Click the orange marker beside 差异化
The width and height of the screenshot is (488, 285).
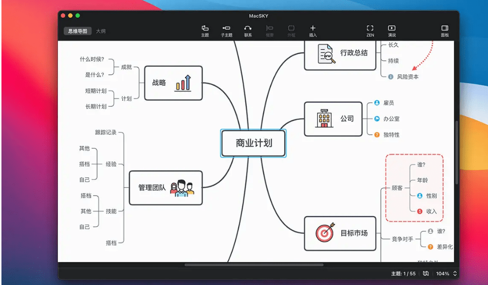[x=430, y=247]
